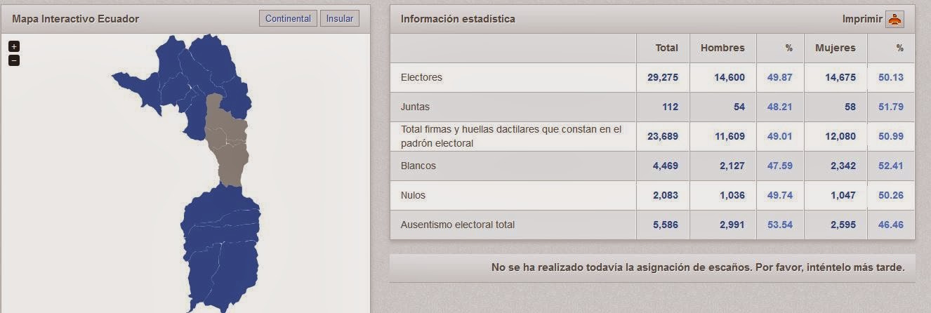Click Ausentismo Mujeres percentage 46.46
Image resolution: width=931 pixels, height=313 pixels.
pyautogui.click(x=891, y=225)
